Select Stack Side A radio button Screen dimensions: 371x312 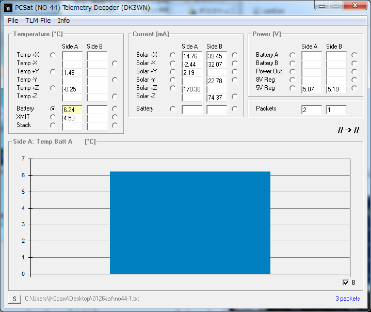[x=53, y=126]
